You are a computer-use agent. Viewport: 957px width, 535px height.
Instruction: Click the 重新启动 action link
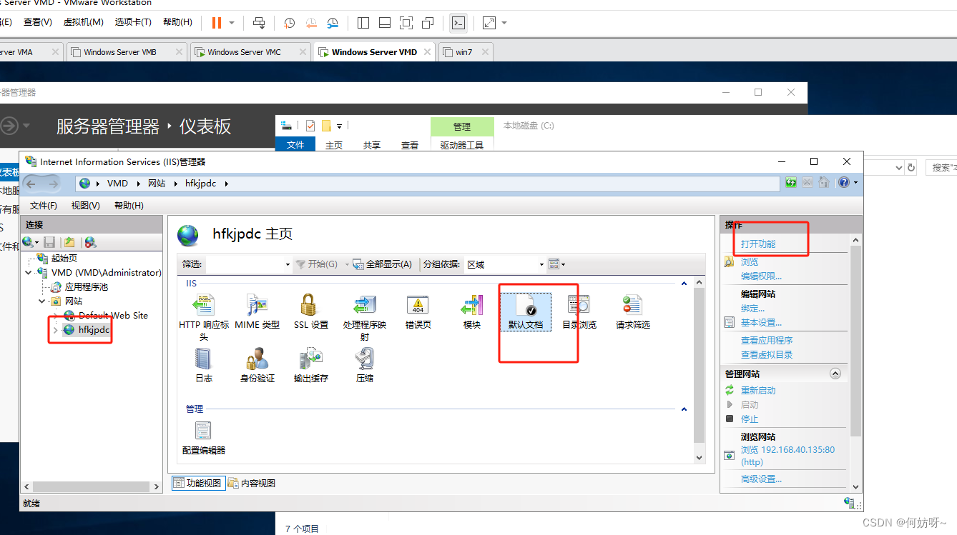758,391
